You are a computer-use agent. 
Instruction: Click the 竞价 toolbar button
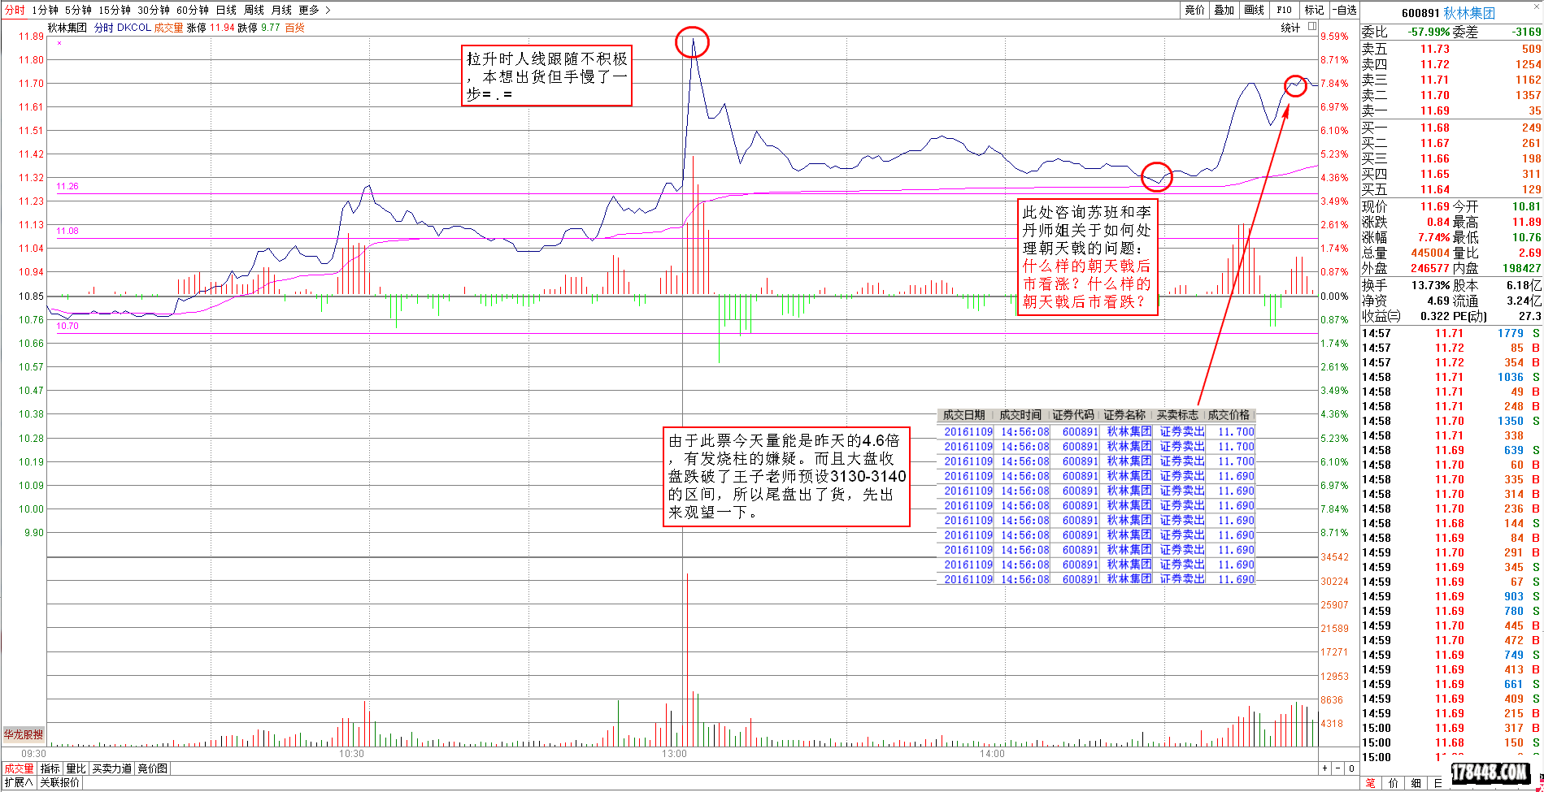click(1194, 10)
